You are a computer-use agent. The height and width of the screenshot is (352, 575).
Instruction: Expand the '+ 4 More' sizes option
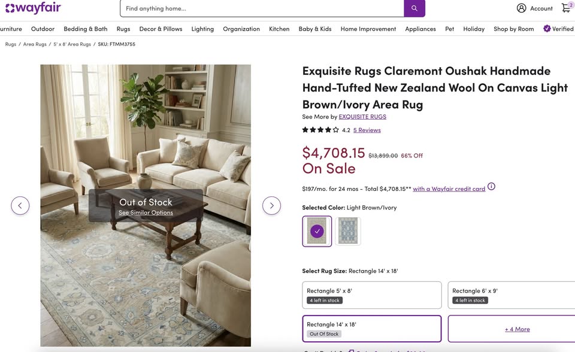point(517,329)
